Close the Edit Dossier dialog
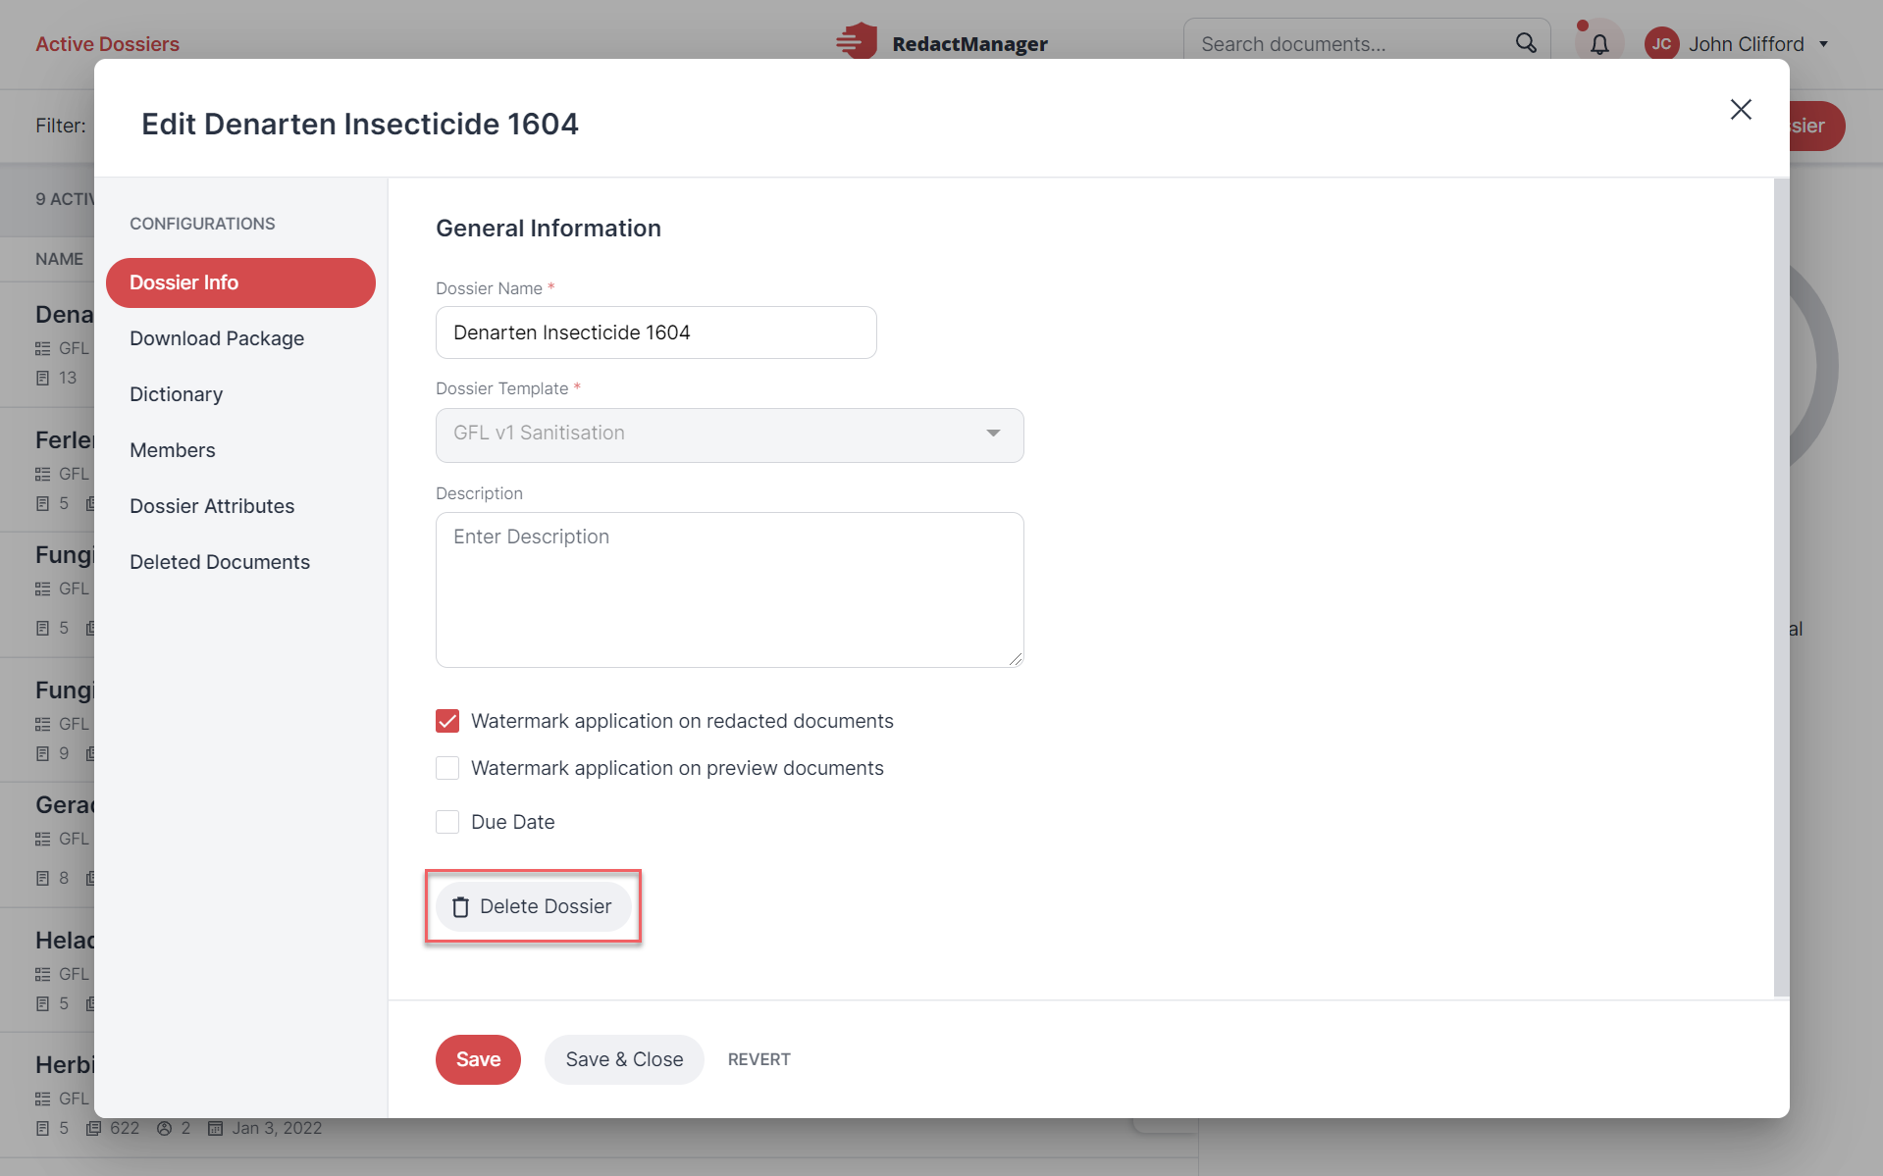The image size is (1883, 1176). [x=1741, y=109]
